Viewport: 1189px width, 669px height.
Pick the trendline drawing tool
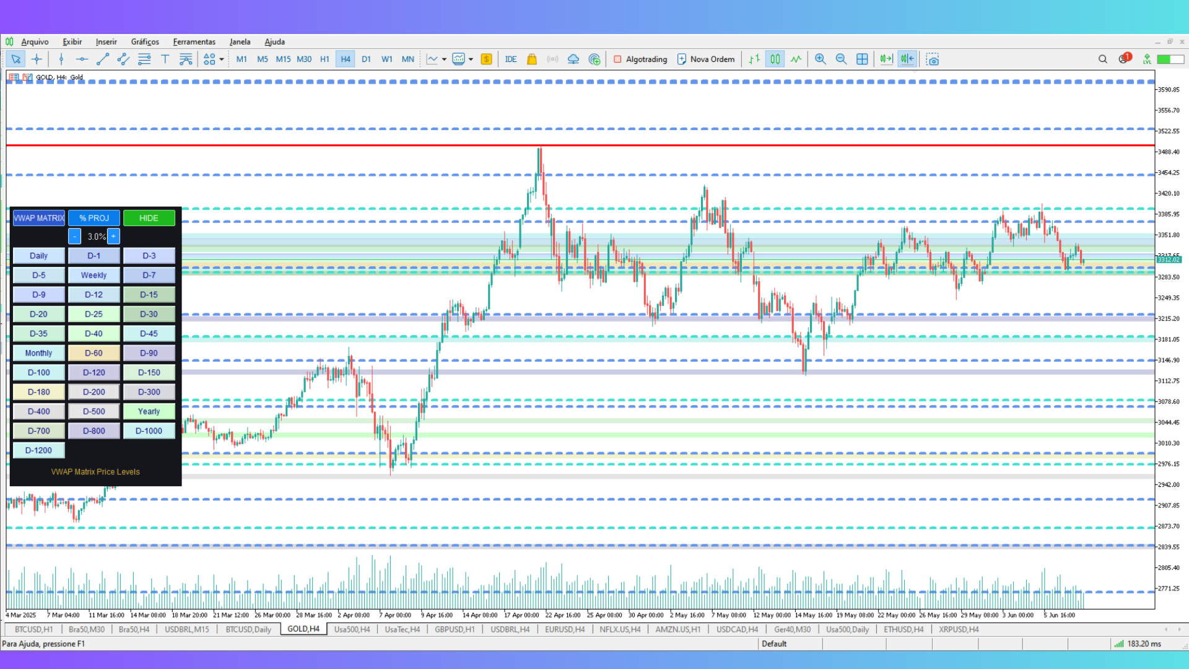point(103,59)
